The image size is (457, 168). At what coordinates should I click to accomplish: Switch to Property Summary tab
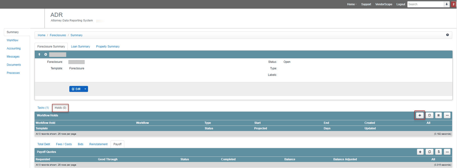point(108,46)
